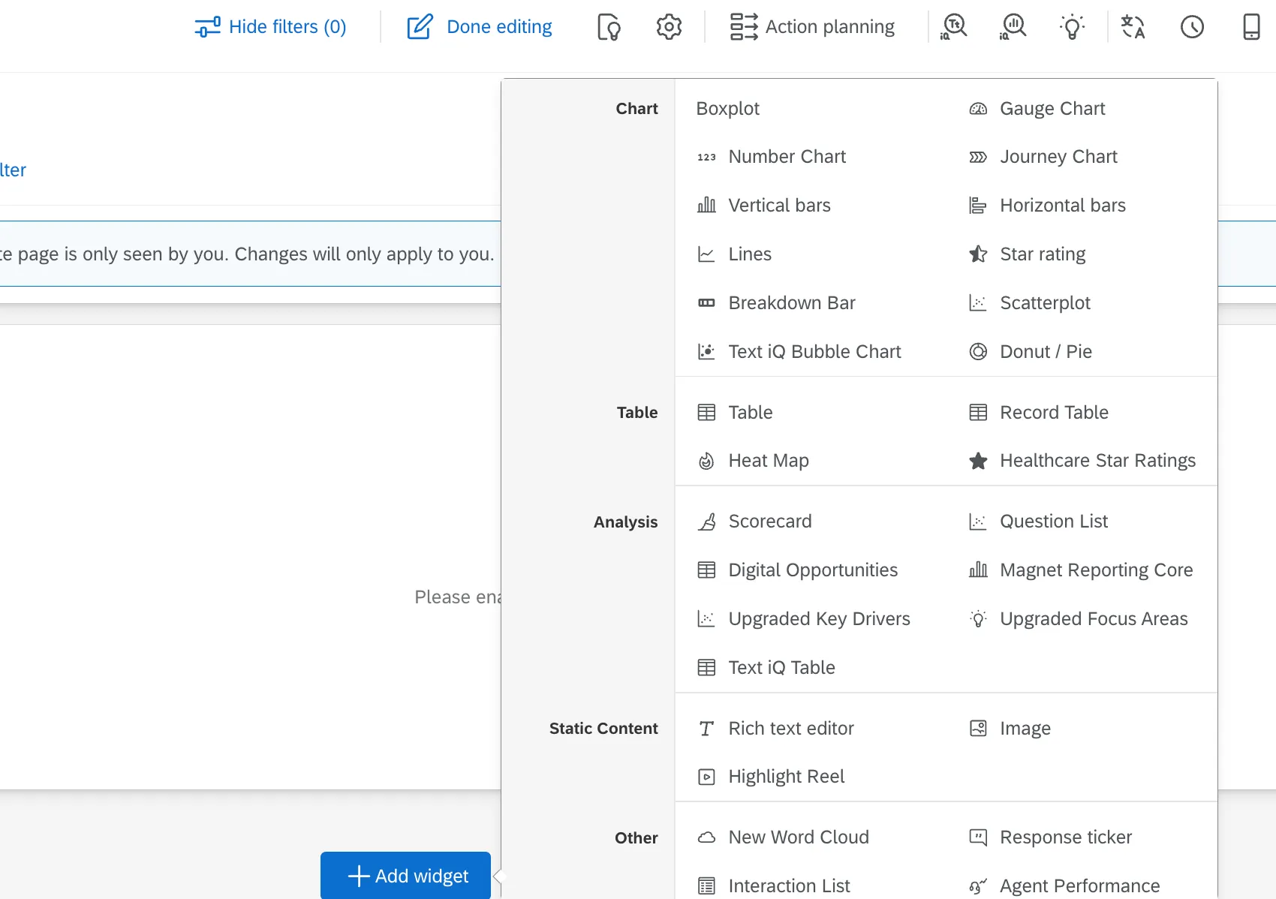Add a Table widget icon
This screenshot has width=1276, height=899.
[706, 412]
